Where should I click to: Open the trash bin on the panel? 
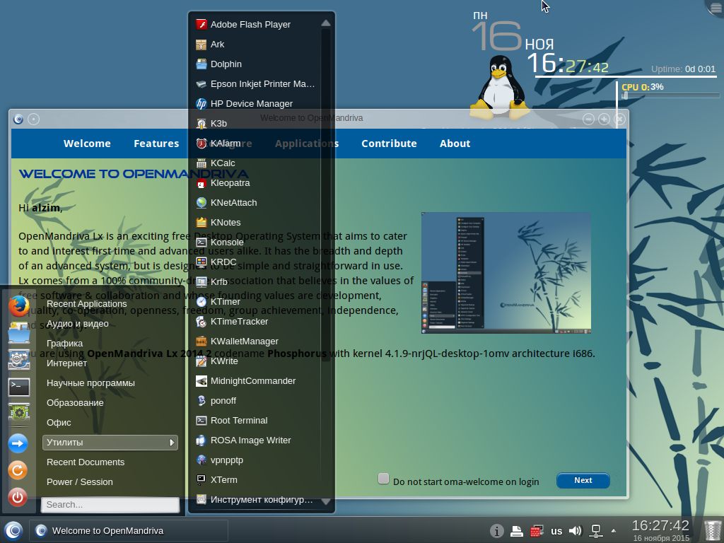pos(713,530)
